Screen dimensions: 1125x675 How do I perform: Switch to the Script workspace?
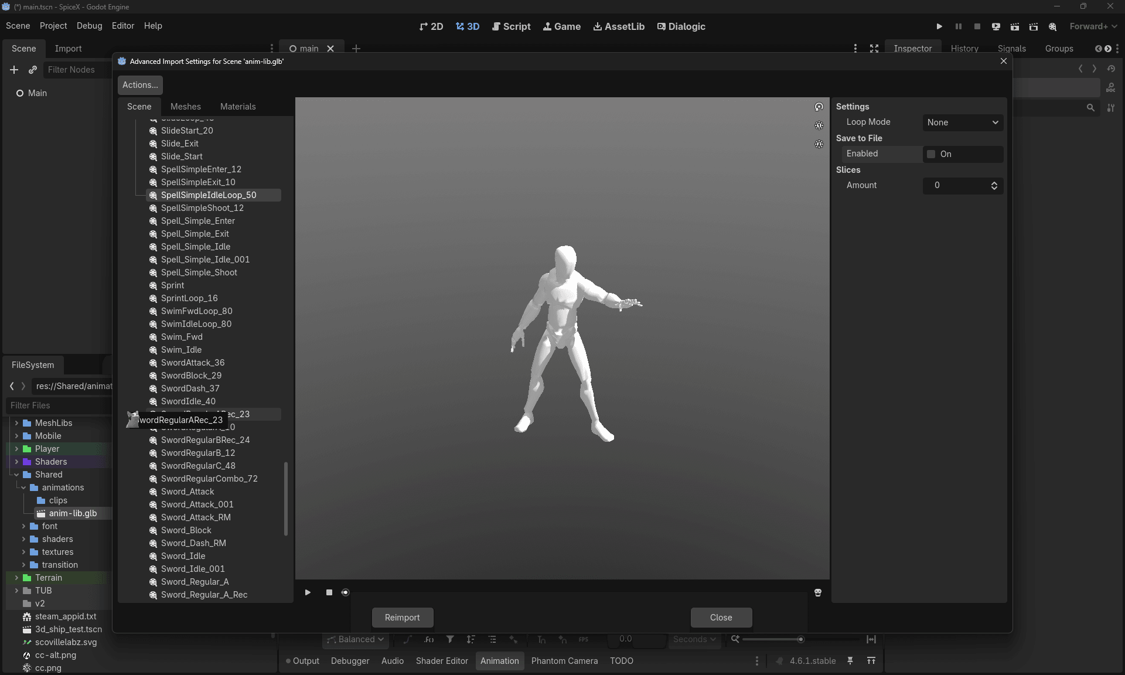pyautogui.click(x=512, y=26)
